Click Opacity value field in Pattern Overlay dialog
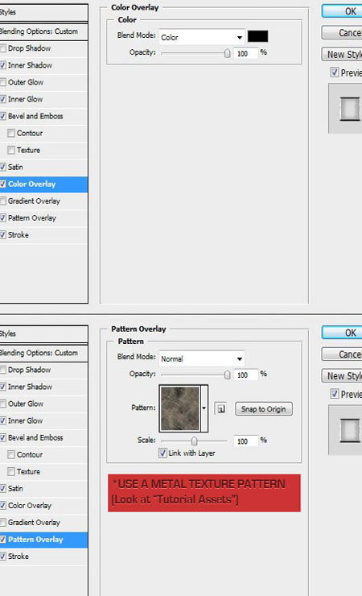 (x=245, y=375)
